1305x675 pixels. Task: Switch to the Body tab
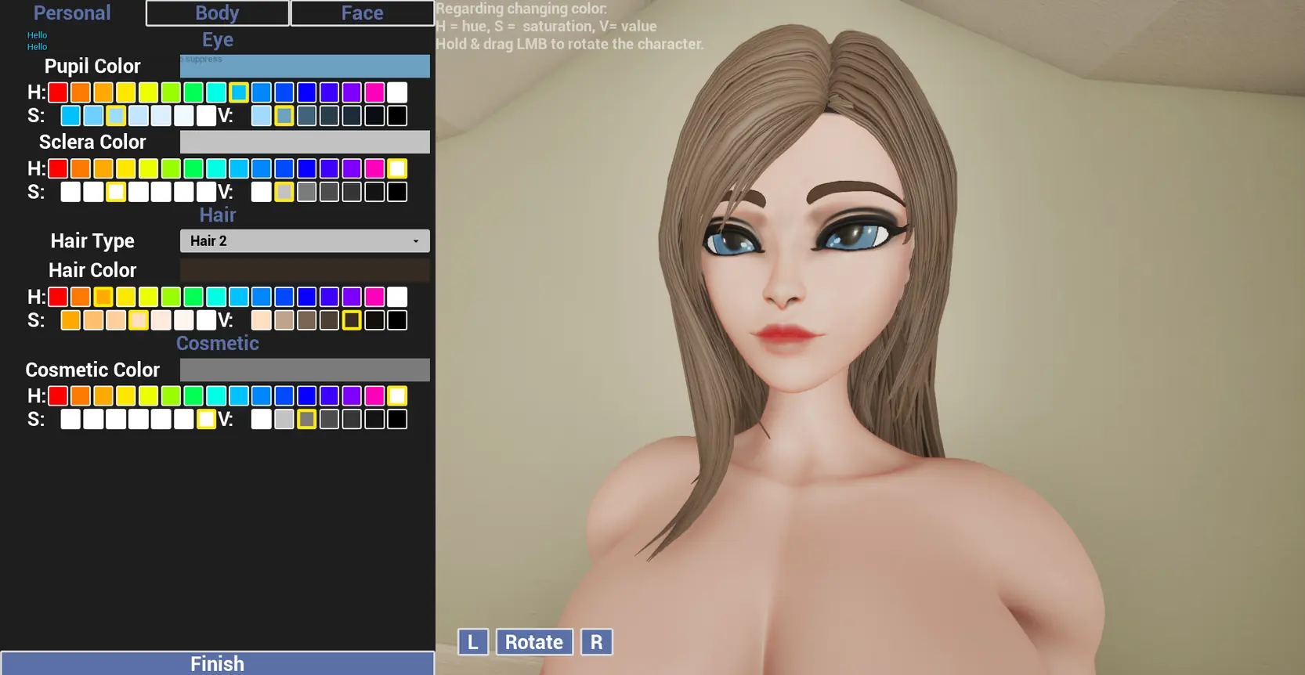click(217, 13)
